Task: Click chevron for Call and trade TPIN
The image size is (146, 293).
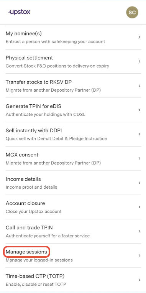Action: pos(139,231)
